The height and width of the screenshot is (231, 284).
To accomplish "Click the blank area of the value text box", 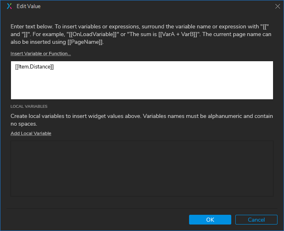I will coord(142,85).
